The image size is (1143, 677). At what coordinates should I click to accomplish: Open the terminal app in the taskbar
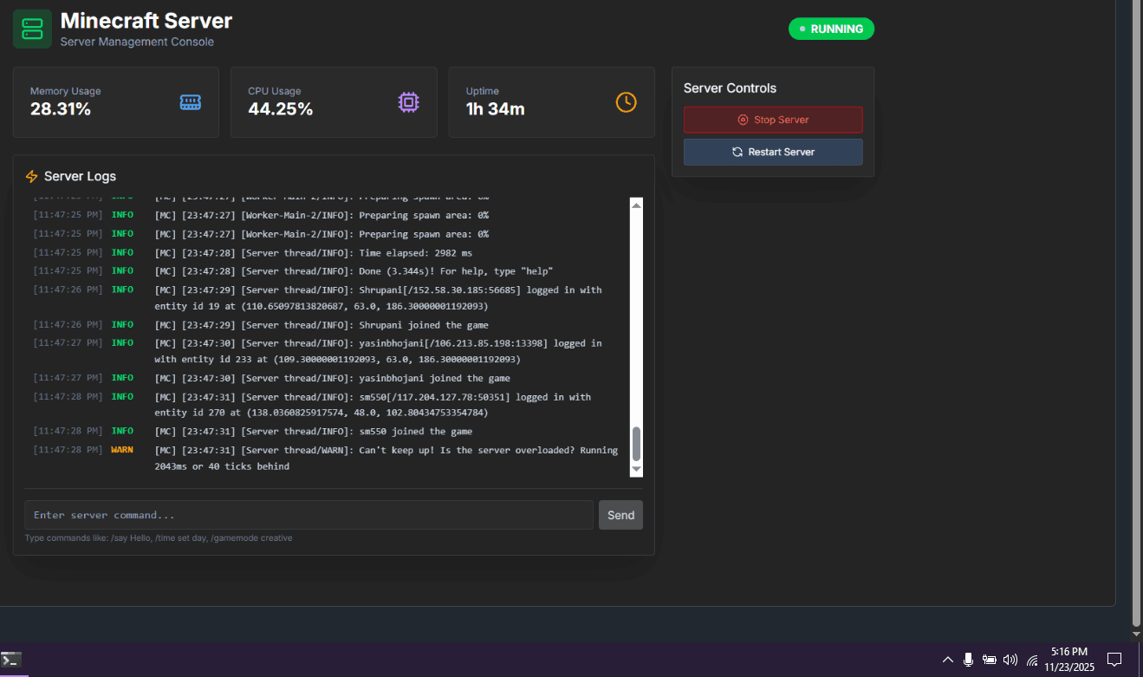[x=11, y=659]
